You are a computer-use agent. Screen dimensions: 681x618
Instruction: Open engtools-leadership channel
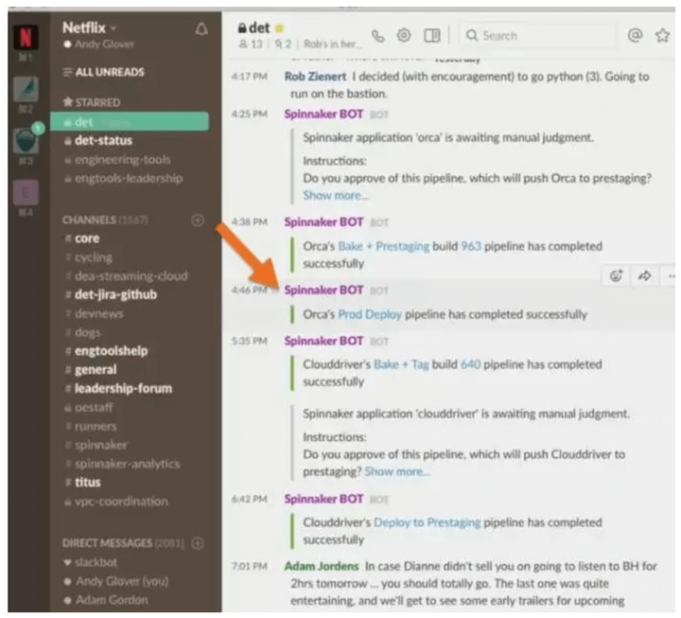[x=124, y=179]
